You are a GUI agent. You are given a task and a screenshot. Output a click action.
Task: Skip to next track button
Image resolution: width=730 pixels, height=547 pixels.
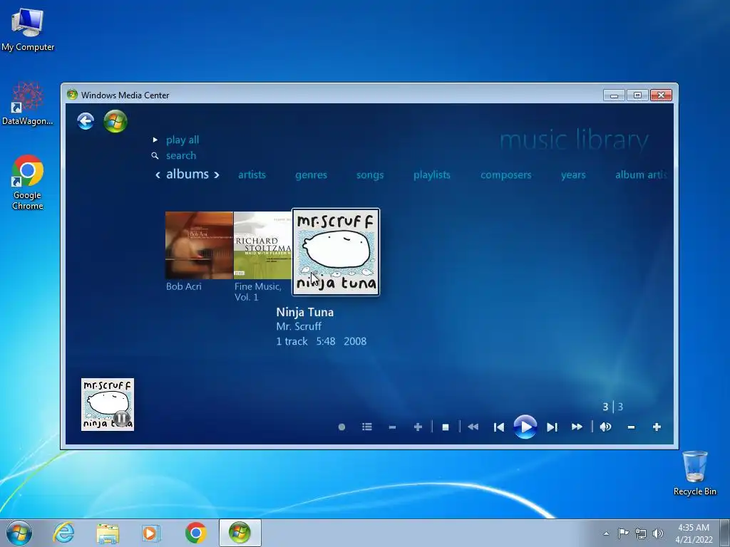coord(552,427)
